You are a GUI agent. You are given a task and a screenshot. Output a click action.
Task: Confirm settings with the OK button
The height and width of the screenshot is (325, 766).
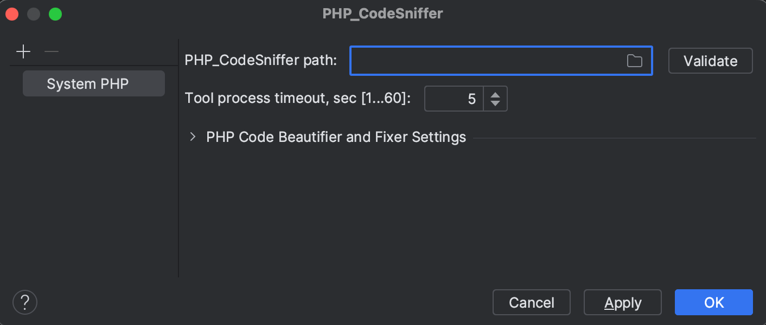pos(713,302)
